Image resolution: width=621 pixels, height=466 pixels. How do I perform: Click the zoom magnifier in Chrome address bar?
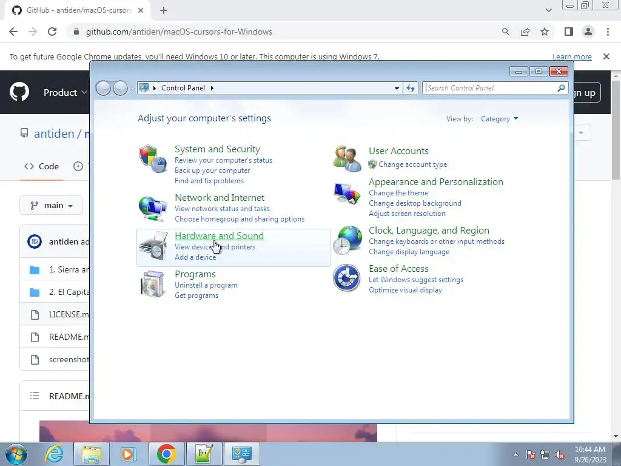click(506, 32)
